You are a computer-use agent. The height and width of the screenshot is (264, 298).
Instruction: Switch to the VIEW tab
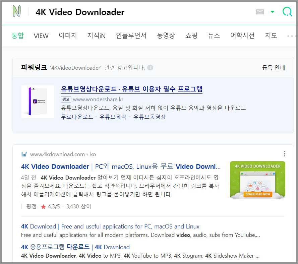[x=41, y=36]
